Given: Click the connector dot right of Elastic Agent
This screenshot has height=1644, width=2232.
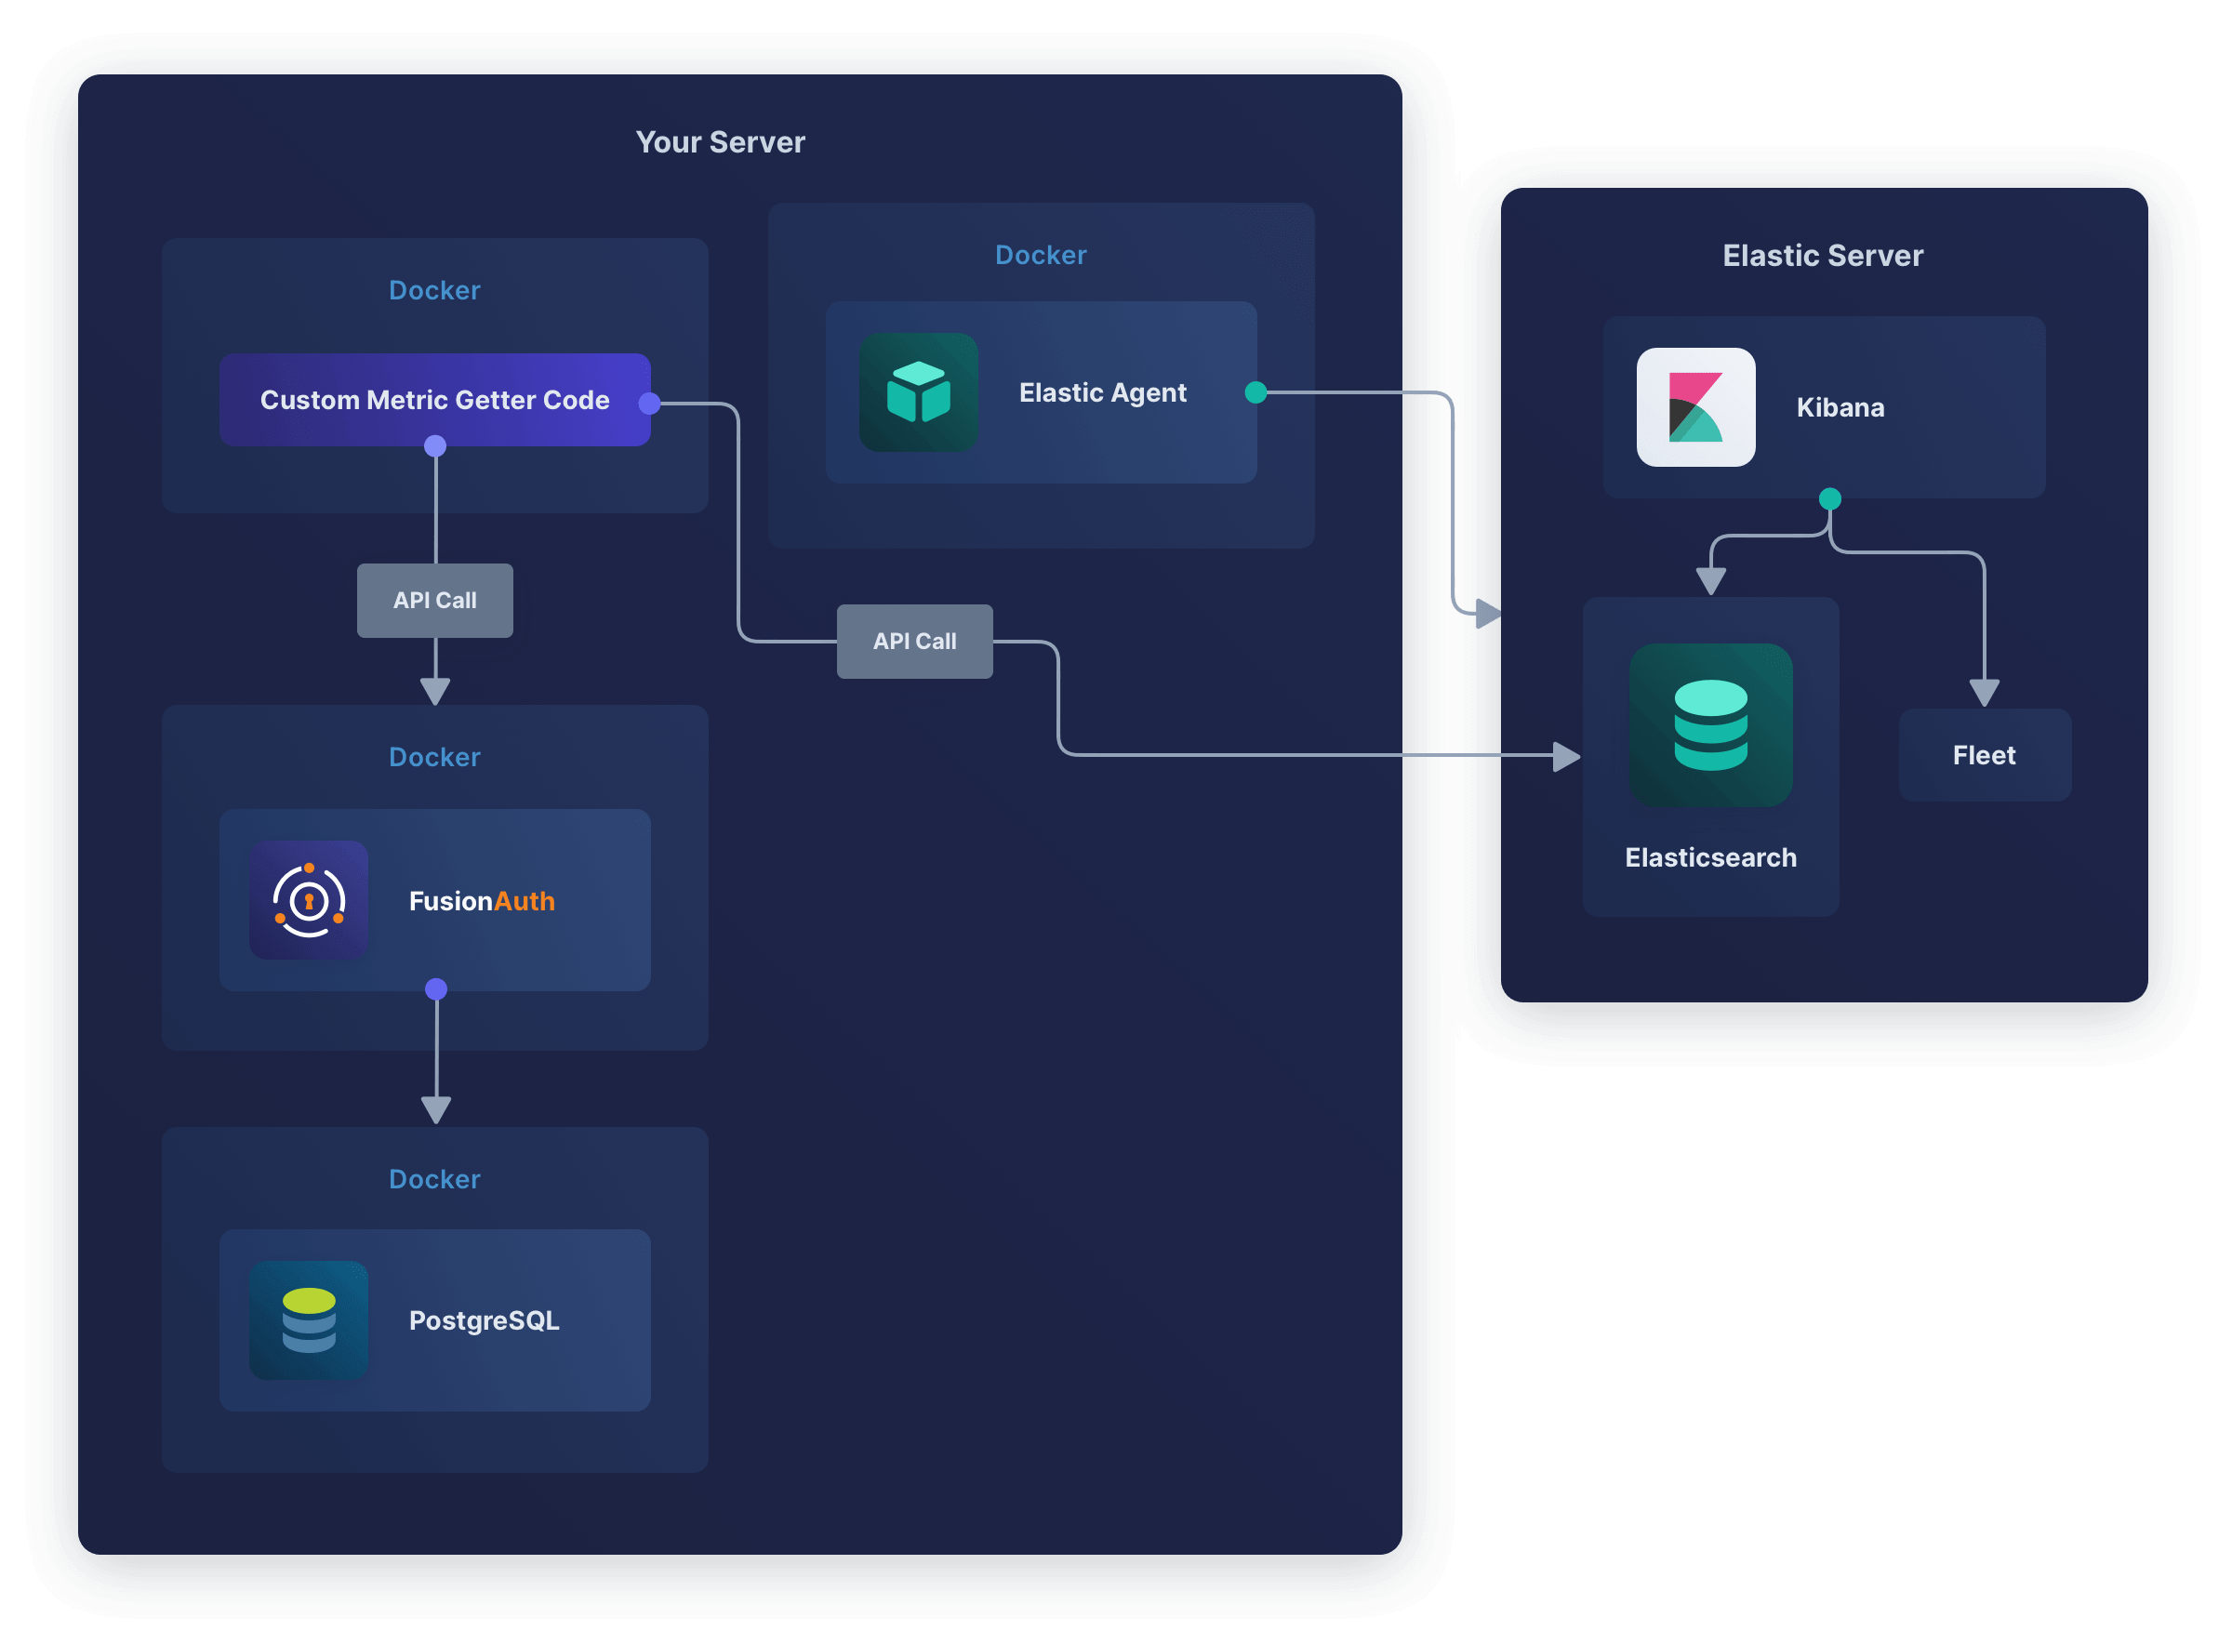Looking at the screenshot, I should pos(1255,392).
